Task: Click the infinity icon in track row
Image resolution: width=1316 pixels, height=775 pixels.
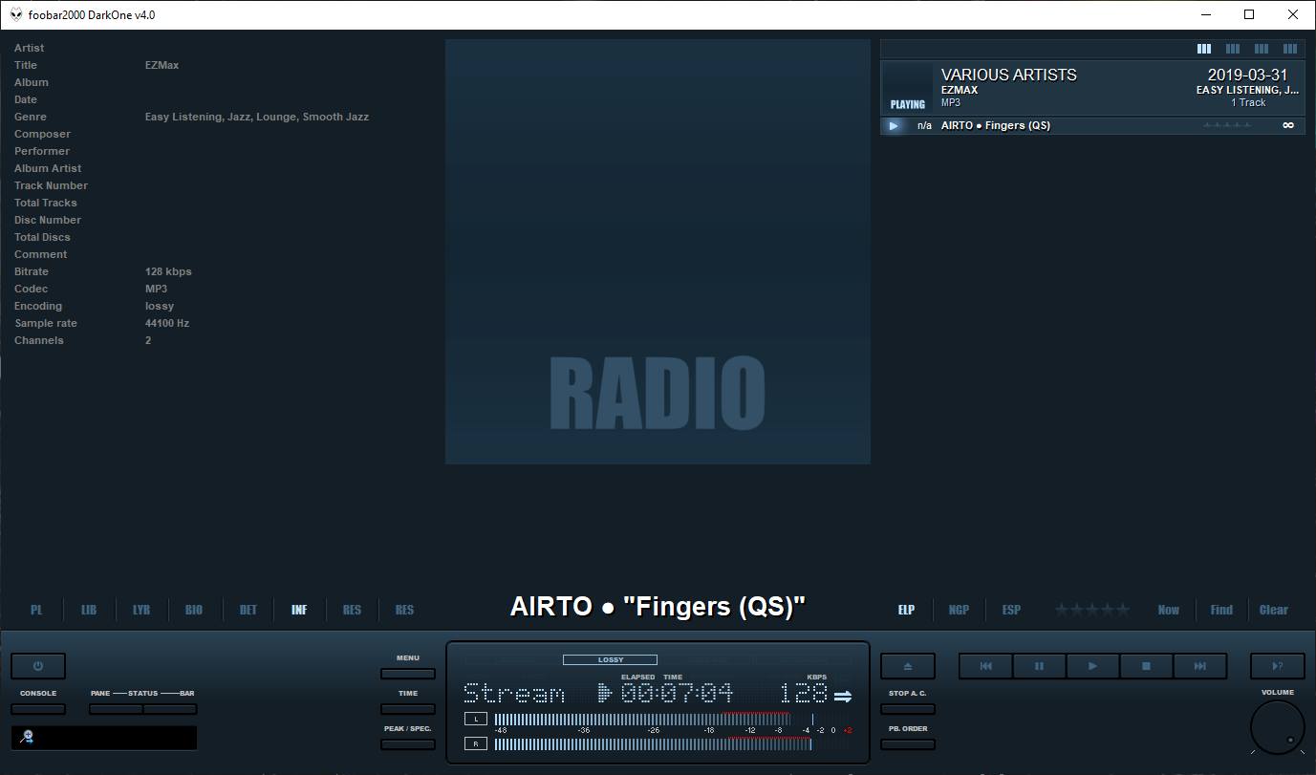Action: click(1288, 125)
